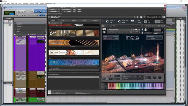Screen dimensions: 188x106
Task: Click the Kontakt reference tone tuning-fork icon
Action: coord(156,21)
